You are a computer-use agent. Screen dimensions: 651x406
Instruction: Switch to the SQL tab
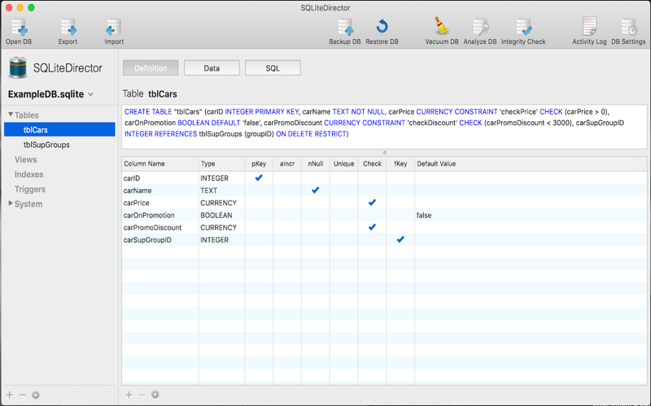[273, 68]
